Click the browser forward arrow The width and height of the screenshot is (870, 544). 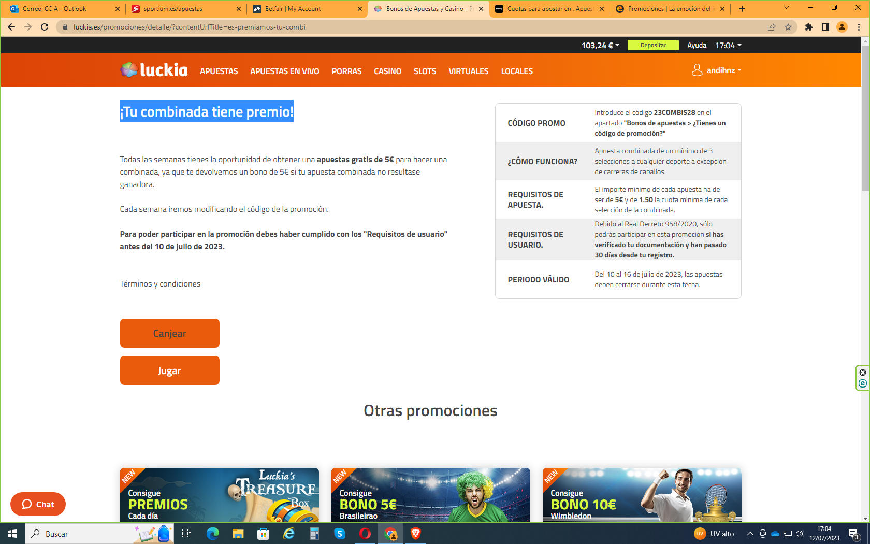(28, 27)
